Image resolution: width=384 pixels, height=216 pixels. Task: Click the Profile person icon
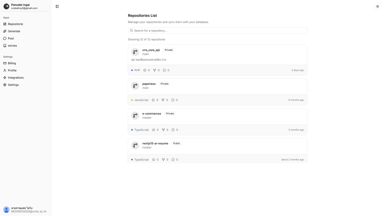coord(5,70)
